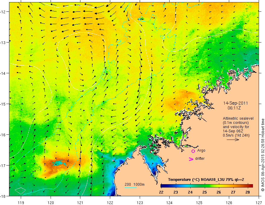Click the longitude axis label 122
The image size is (265, 205).
coord(110,203)
